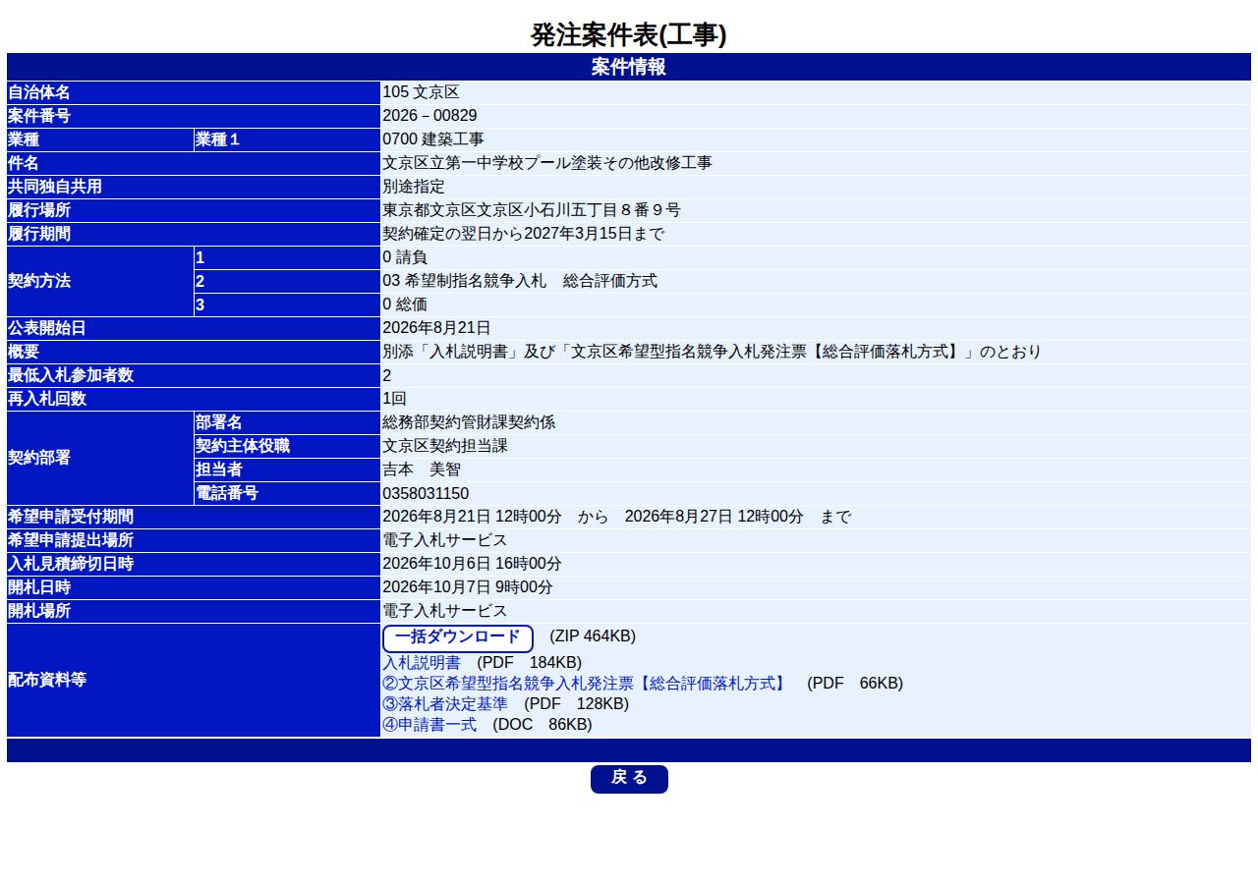
Task: Click the 希望申請受付期間 row label
Action: 194,517
